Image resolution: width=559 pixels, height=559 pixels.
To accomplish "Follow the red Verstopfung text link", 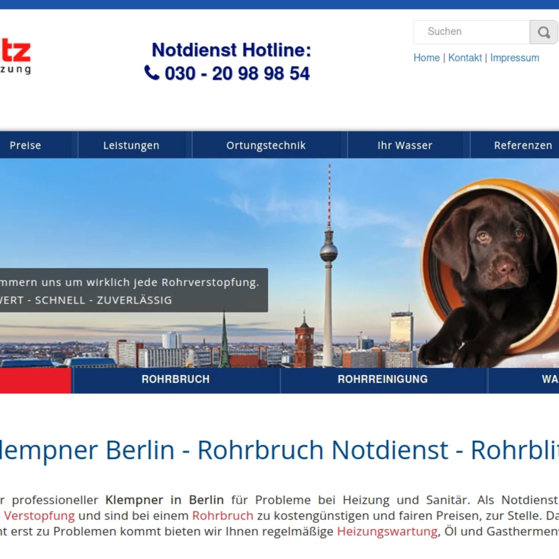I will tap(40, 516).
